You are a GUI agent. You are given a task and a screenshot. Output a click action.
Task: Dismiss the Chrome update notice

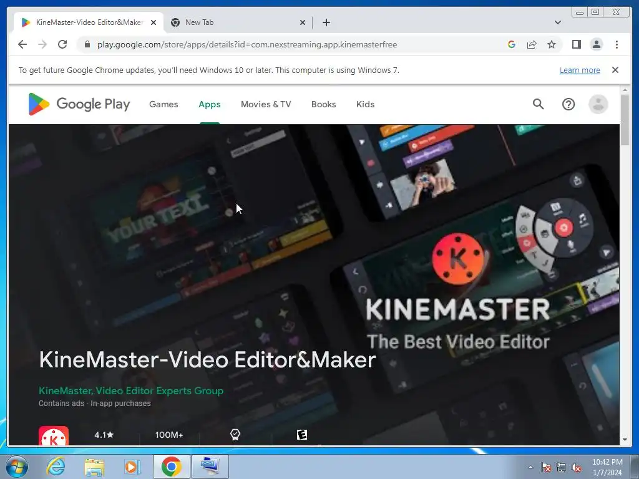615,70
